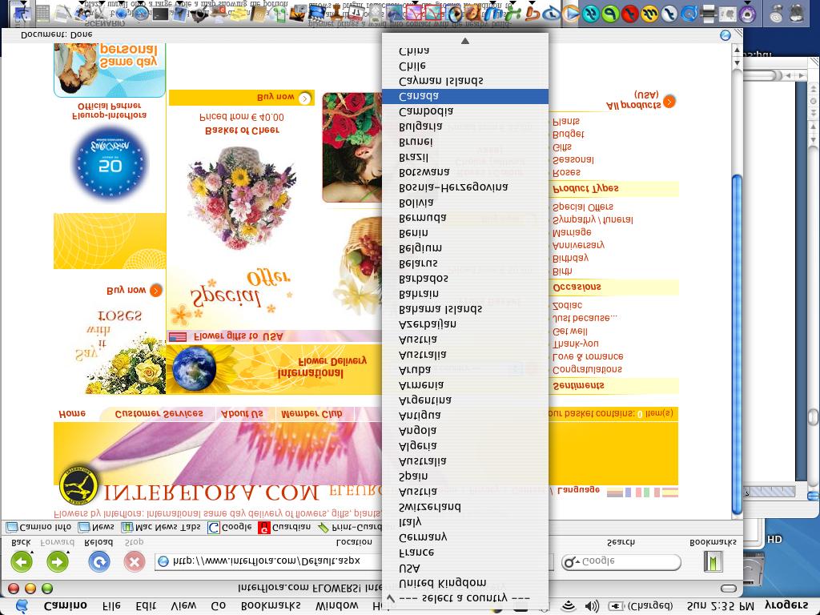Open the Guardian bookmark

point(284,527)
